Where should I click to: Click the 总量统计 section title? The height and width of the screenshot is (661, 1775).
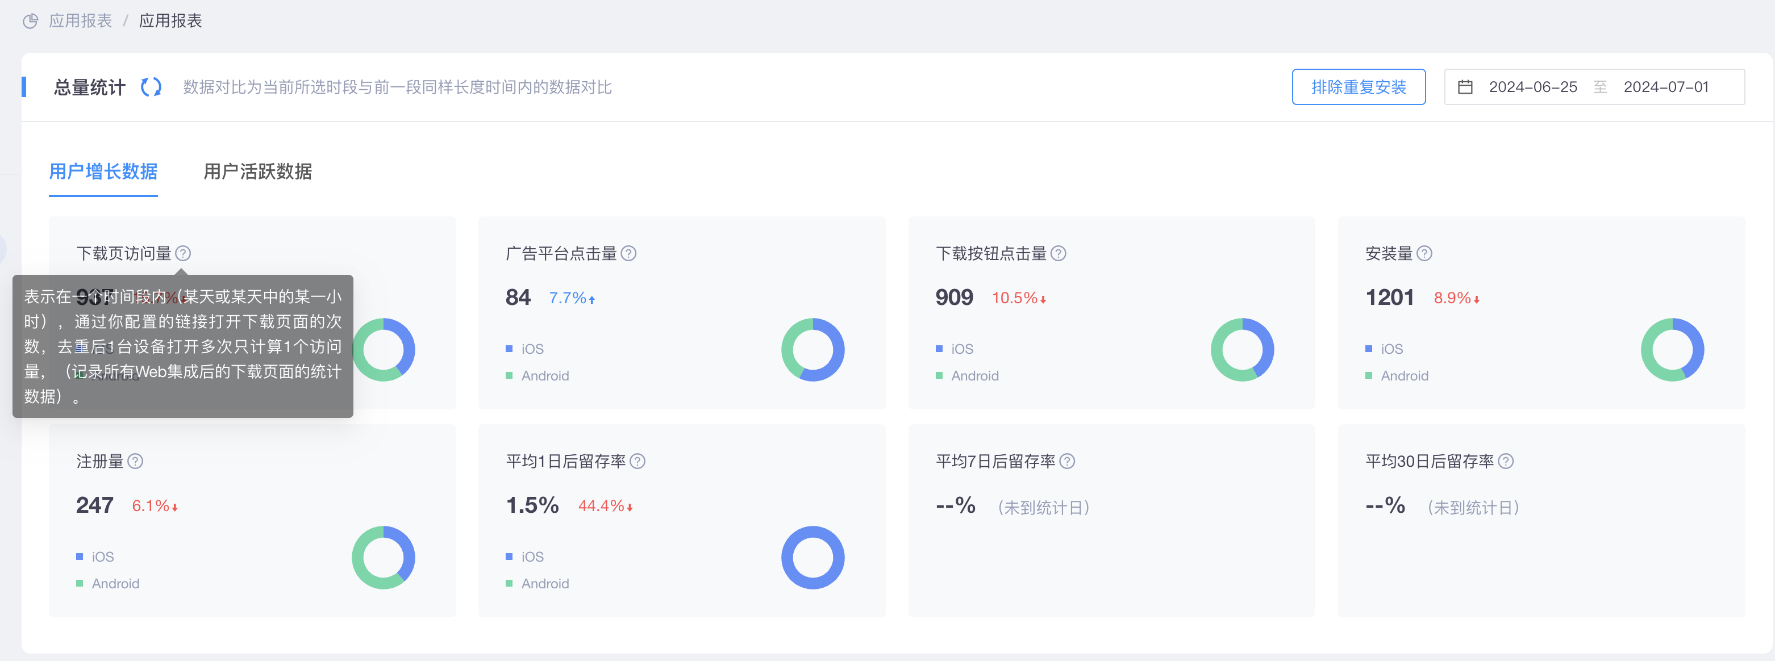tap(90, 87)
